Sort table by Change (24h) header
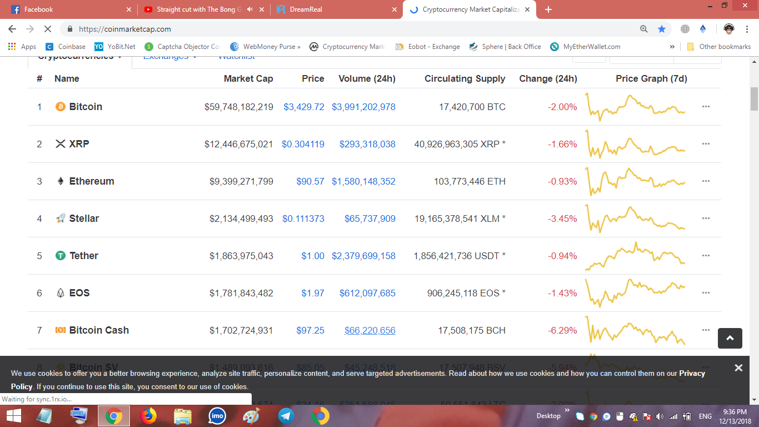The height and width of the screenshot is (427, 759). click(x=548, y=78)
